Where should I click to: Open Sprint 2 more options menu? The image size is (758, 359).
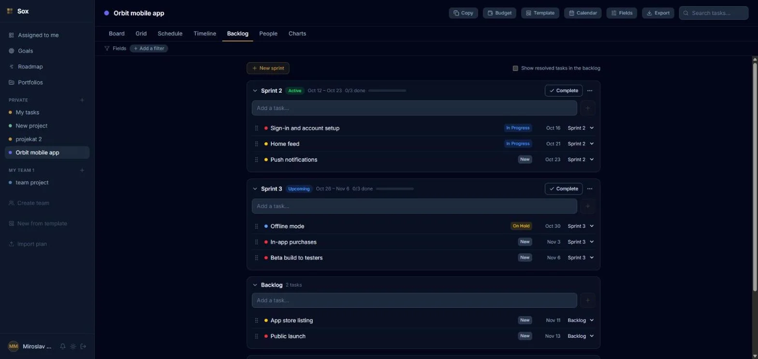[590, 91]
